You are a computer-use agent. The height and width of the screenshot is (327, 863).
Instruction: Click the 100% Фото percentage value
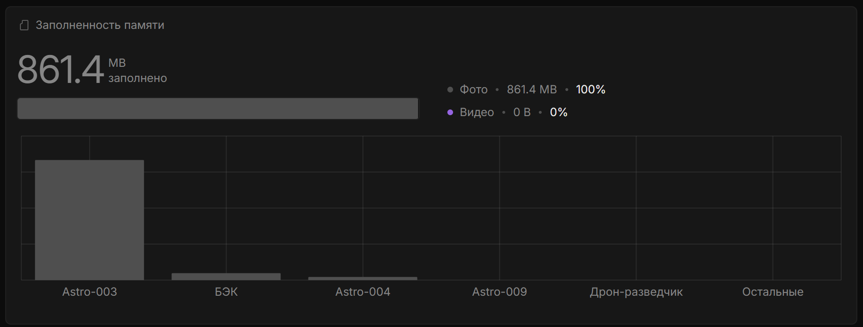coord(590,90)
